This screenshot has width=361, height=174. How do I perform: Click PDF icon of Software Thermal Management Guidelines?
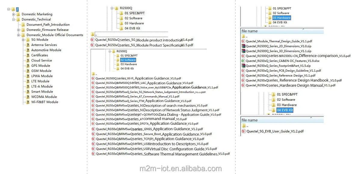pos(93,154)
